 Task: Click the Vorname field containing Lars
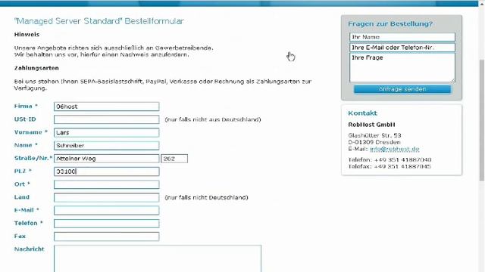click(x=106, y=132)
